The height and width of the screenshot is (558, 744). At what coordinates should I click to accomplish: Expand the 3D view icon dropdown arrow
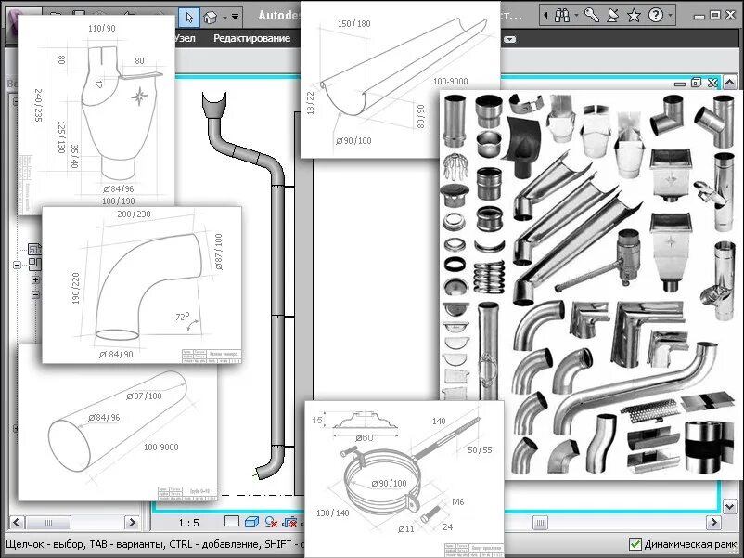click(224, 18)
